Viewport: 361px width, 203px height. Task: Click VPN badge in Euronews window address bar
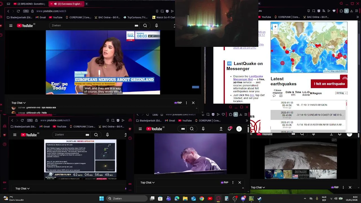pos(26,11)
